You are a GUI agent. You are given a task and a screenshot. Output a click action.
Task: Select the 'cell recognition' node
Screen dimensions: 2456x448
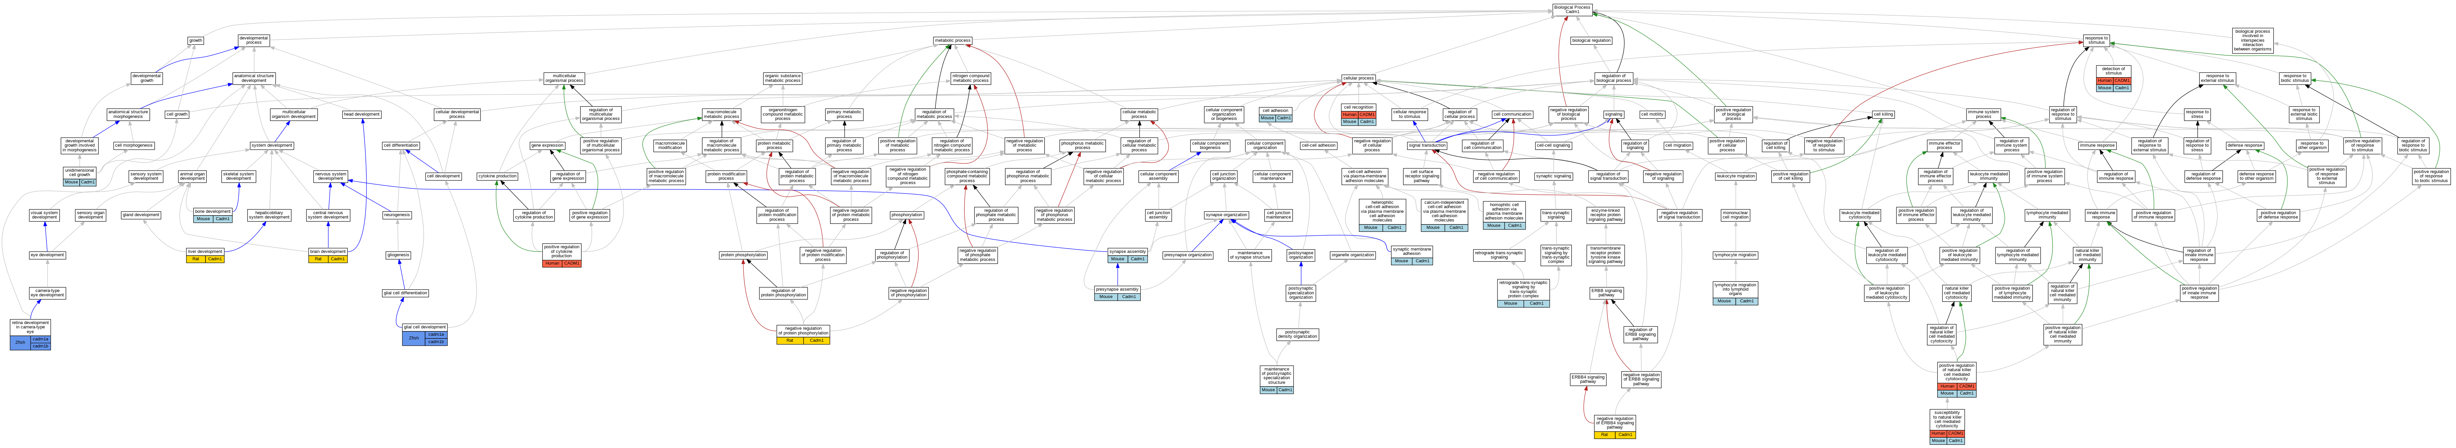[1359, 114]
